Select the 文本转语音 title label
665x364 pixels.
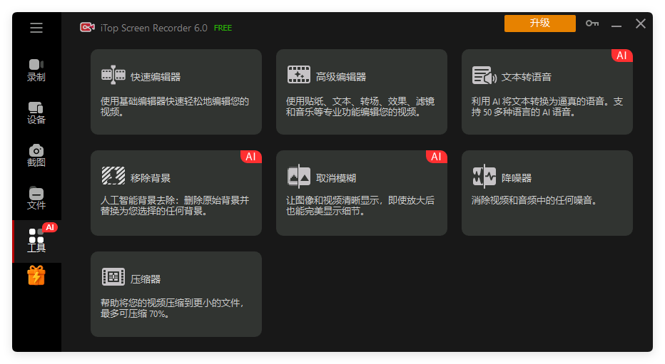(x=527, y=77)
